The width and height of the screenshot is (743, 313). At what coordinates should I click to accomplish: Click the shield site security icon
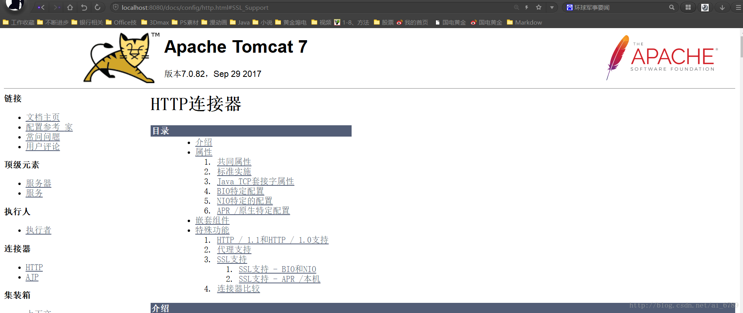pyautogui.click(x=116, y=7)
